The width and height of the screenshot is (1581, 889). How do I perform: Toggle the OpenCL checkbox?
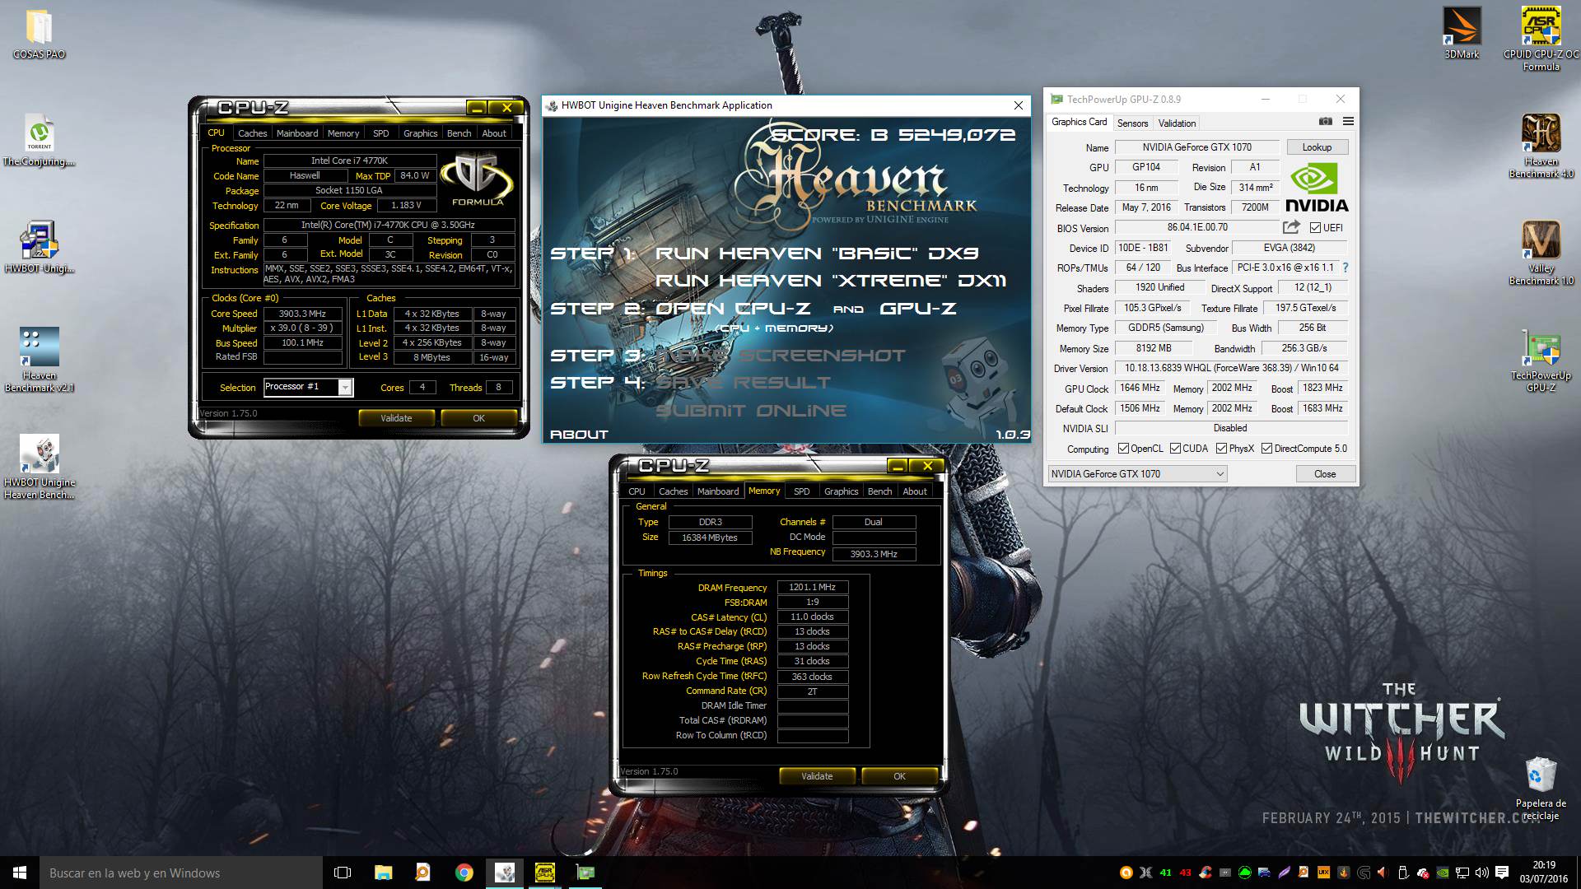(1123, 449)
